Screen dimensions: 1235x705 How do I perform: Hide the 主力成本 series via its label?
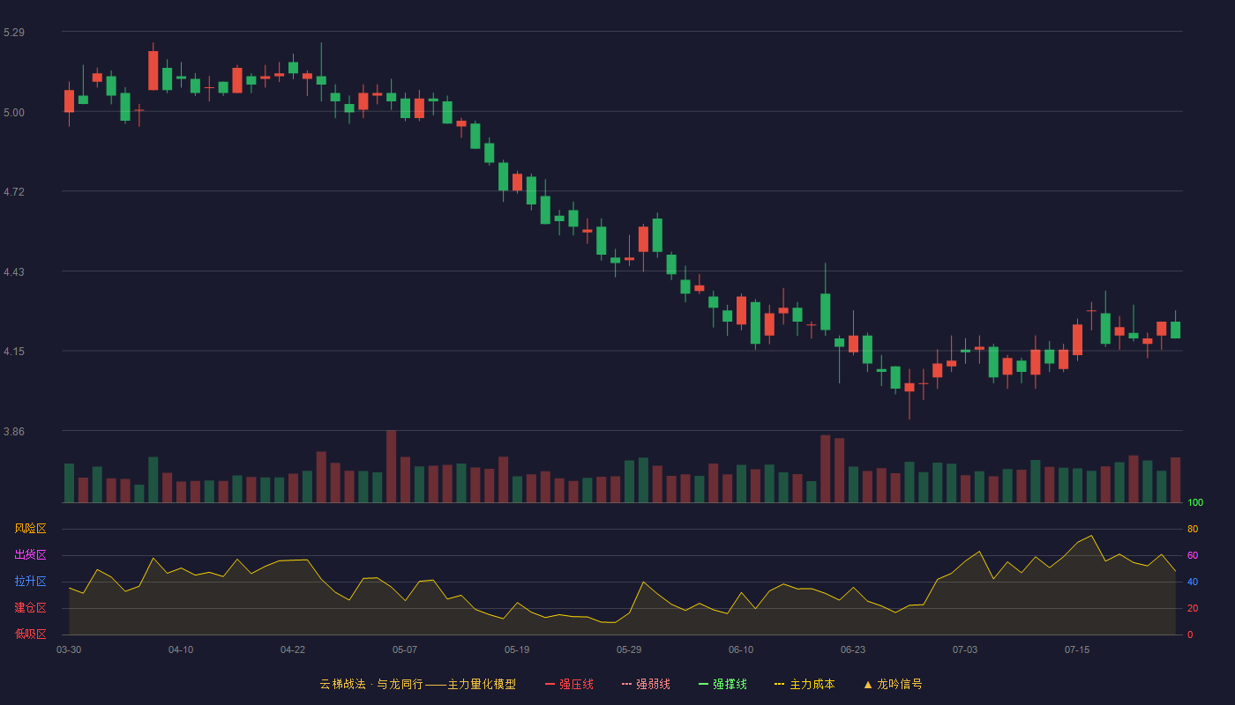(812, 684)
